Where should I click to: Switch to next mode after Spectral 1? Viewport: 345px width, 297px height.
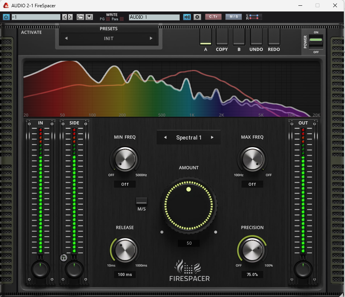pos(212,137)
